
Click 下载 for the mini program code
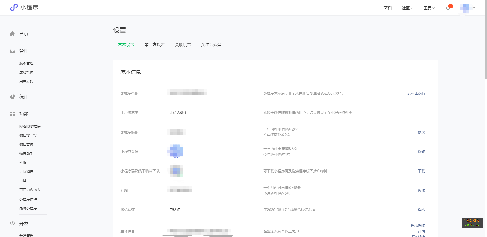click(421, 171)
